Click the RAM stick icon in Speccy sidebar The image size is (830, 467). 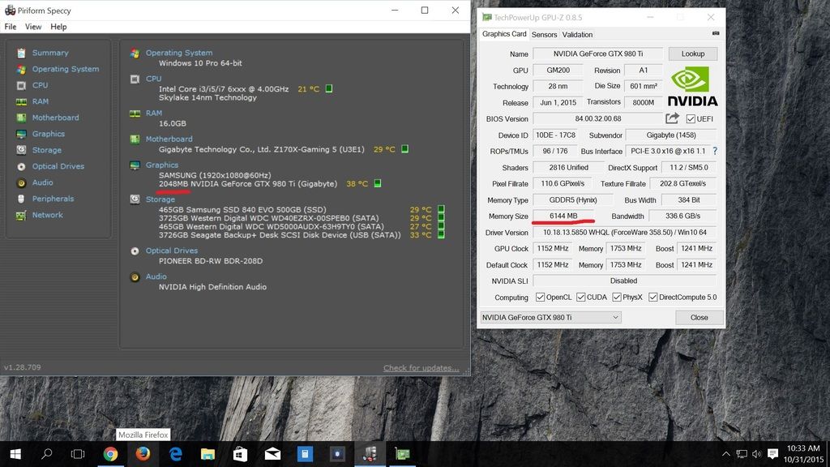coord(21,101)
